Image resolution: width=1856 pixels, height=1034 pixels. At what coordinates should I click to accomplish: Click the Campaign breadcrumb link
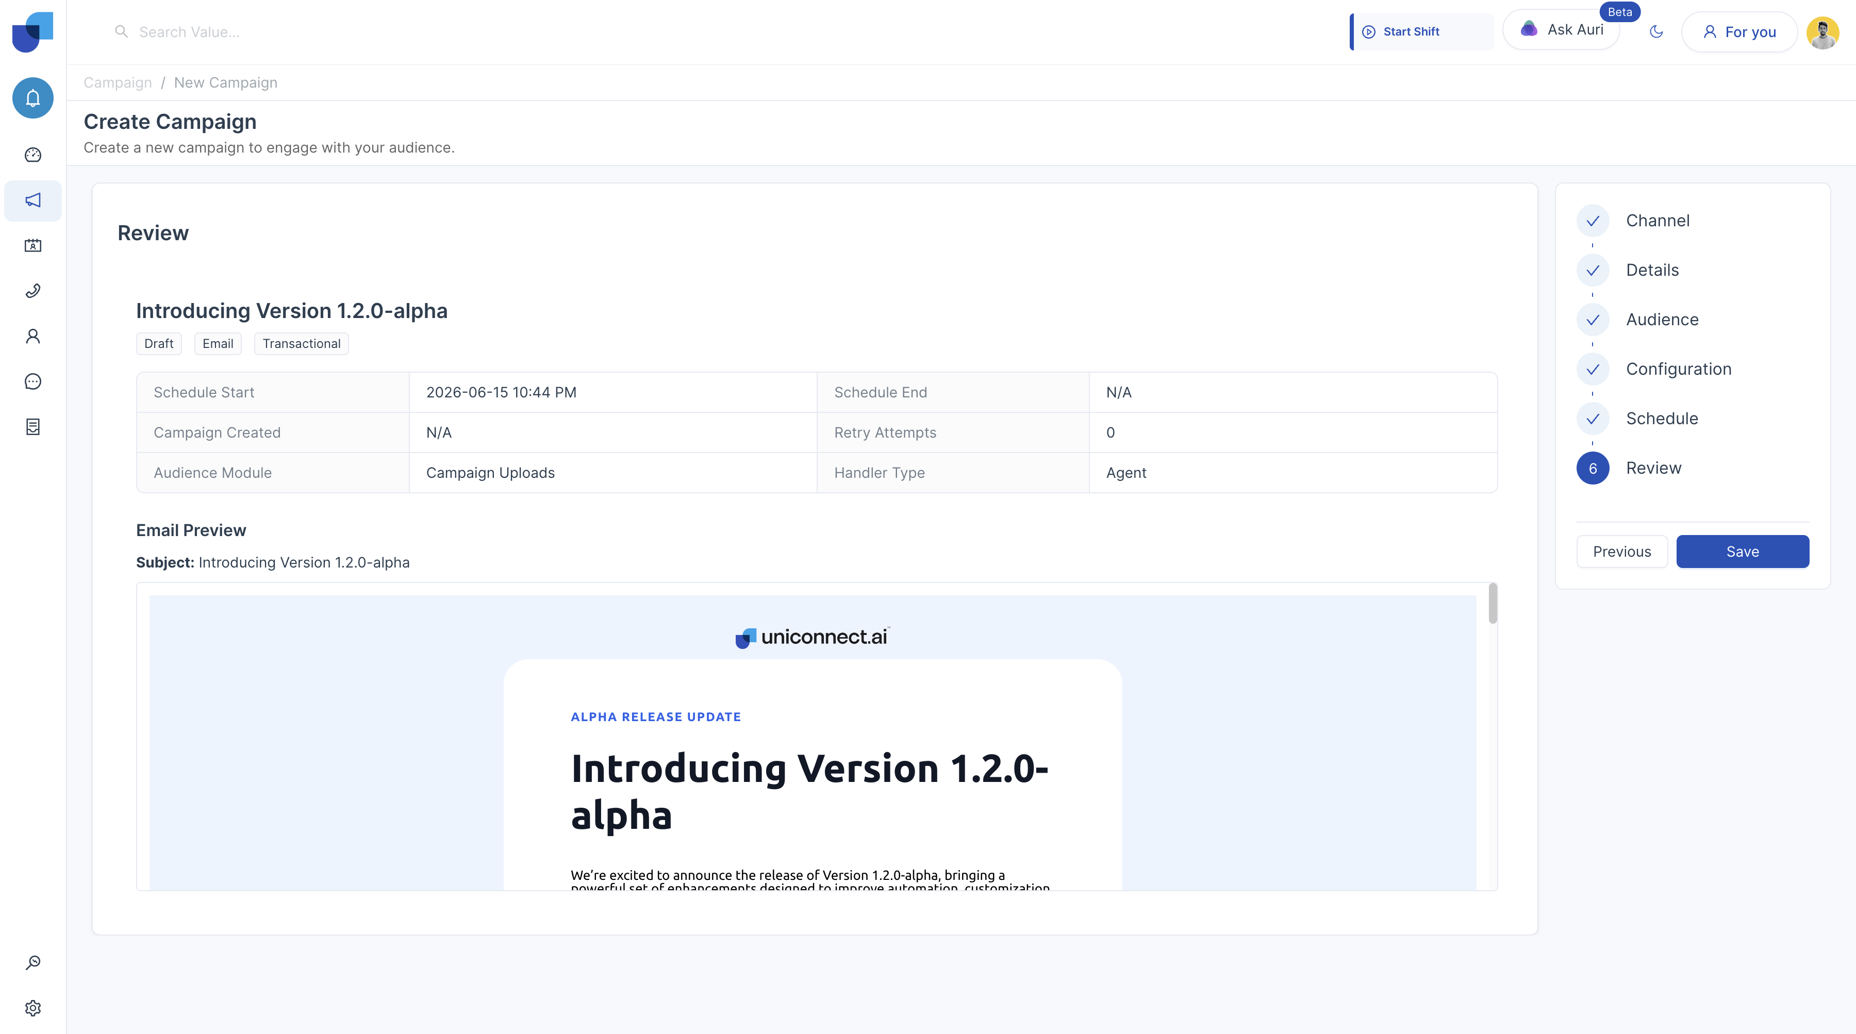point(118,83)
